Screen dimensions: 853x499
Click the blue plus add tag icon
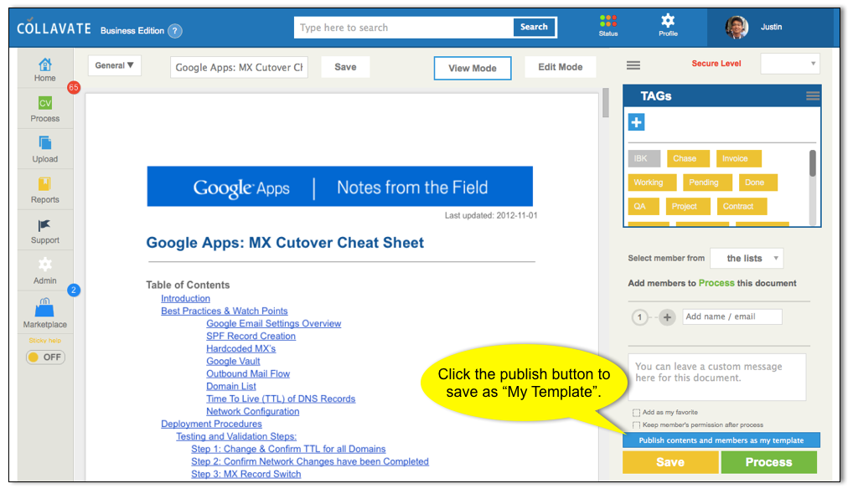(x=636, y=121)
